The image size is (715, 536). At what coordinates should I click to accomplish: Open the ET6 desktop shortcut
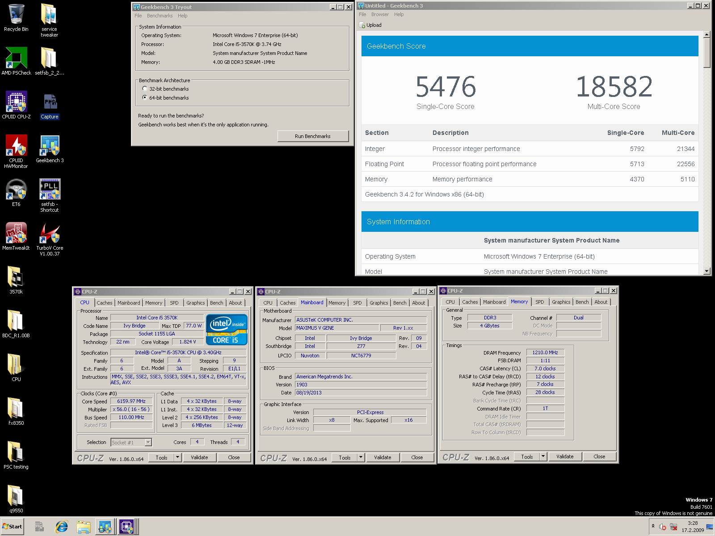click(16, 193)
